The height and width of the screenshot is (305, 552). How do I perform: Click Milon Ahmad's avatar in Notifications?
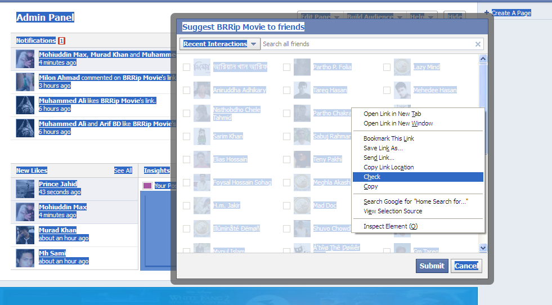pyautogui.click(x=26, y=82)
